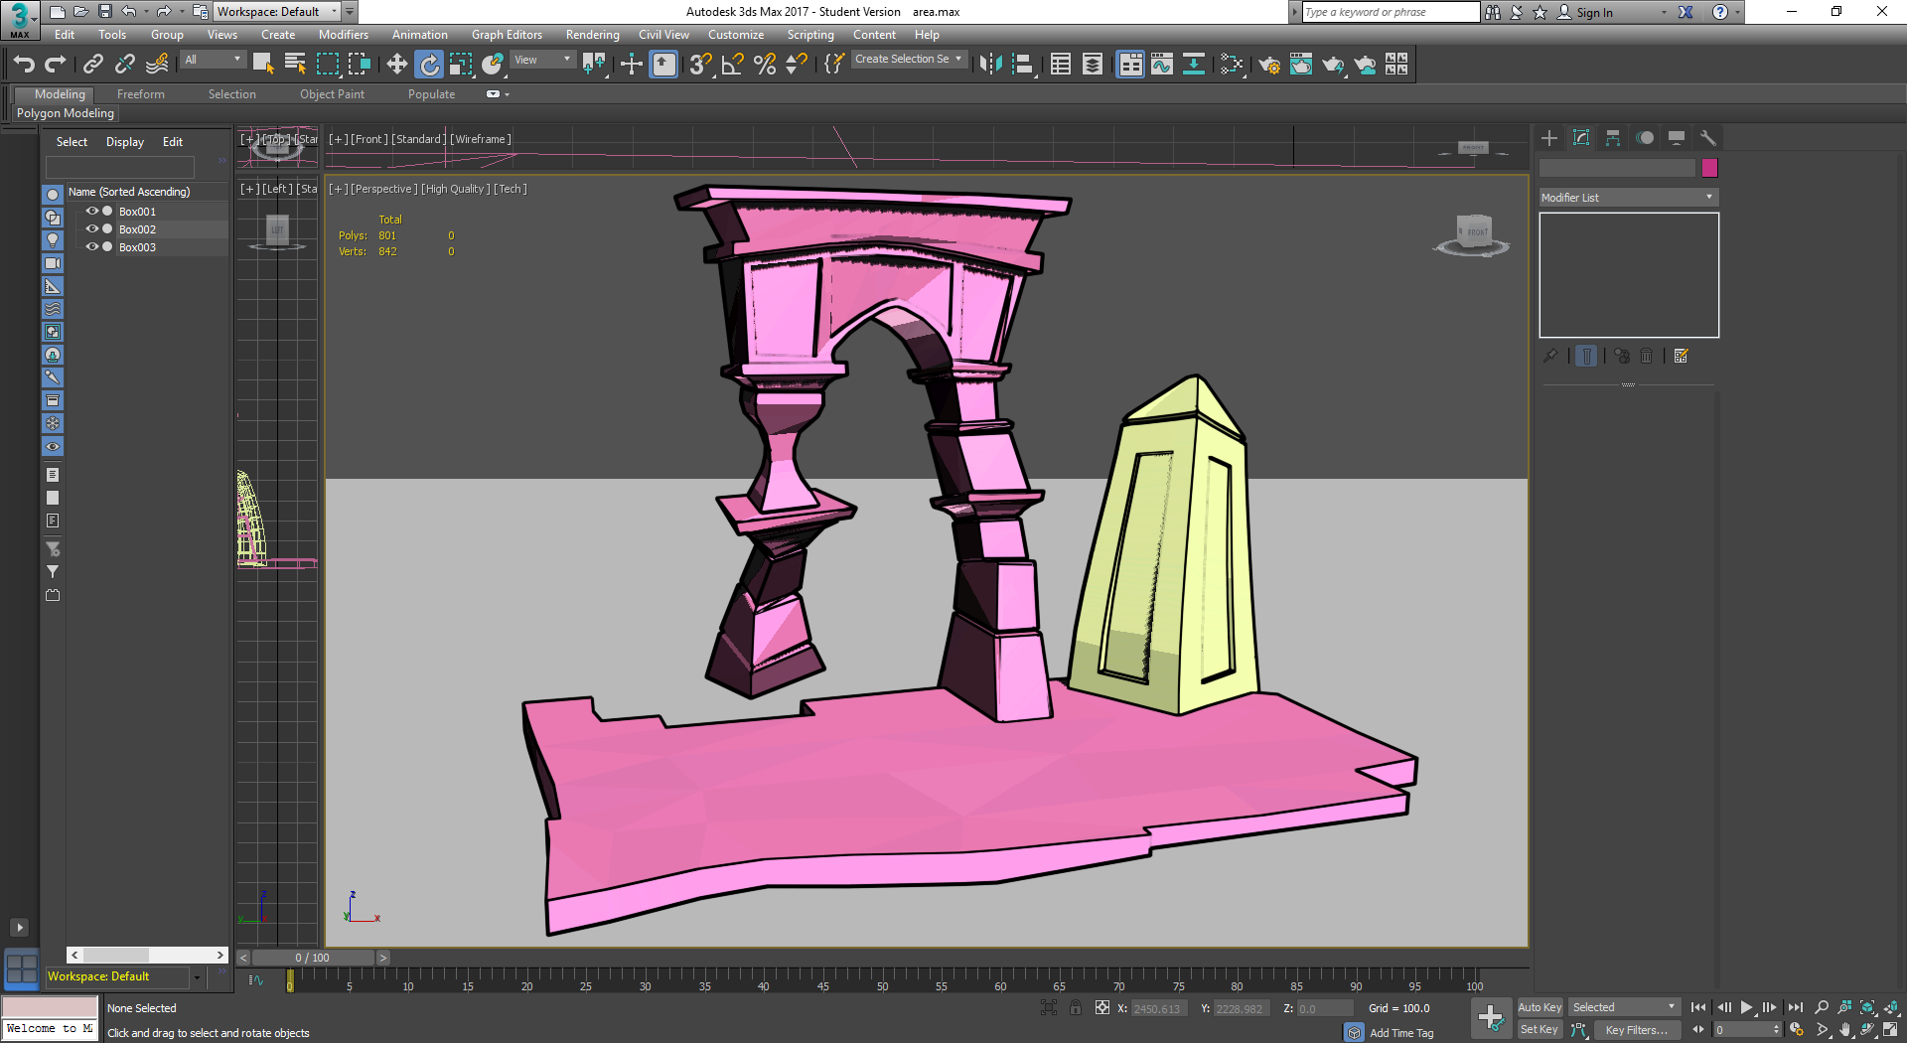1907x1043 pixels.
Task: Toggle the Auto Key button
Action: click(1540, 1007)
